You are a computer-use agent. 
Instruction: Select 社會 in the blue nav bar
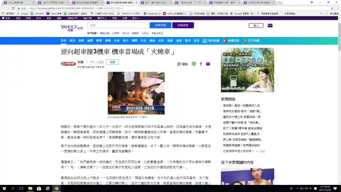coord(117,41)
